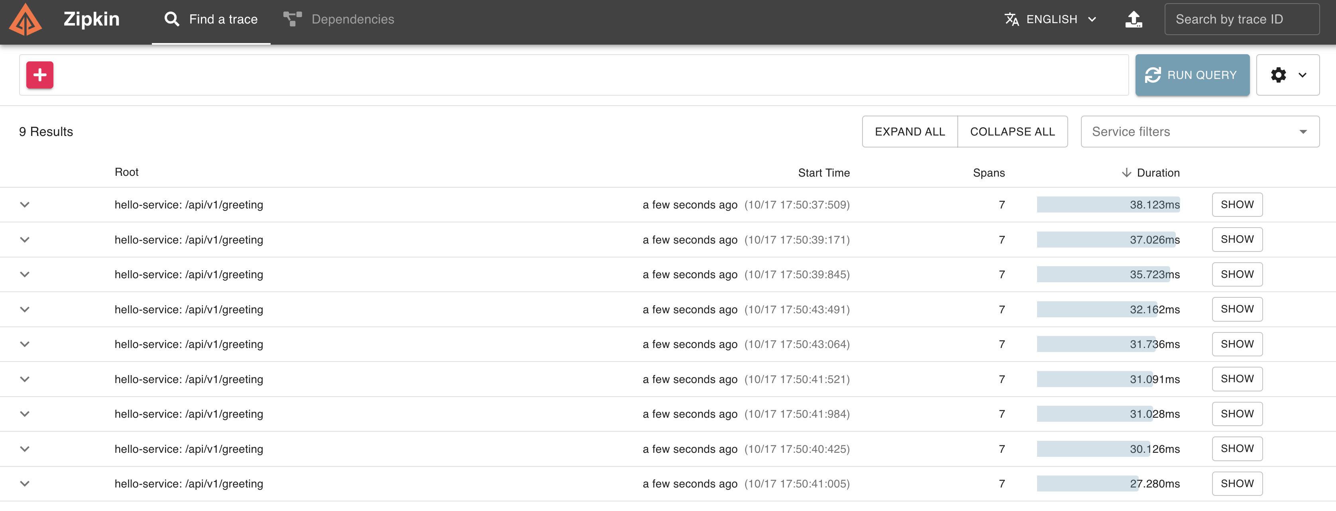Viewport: 1336px width, 511px height.
Task: Click the Zipkin logo icon
Action: 26,20
